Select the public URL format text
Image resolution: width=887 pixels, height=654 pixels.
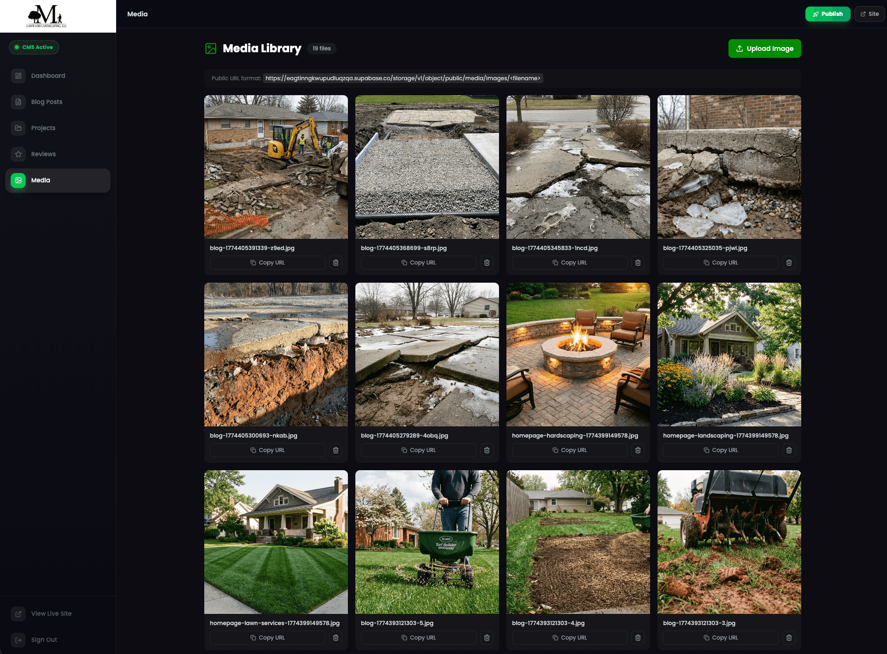[403, 78]
